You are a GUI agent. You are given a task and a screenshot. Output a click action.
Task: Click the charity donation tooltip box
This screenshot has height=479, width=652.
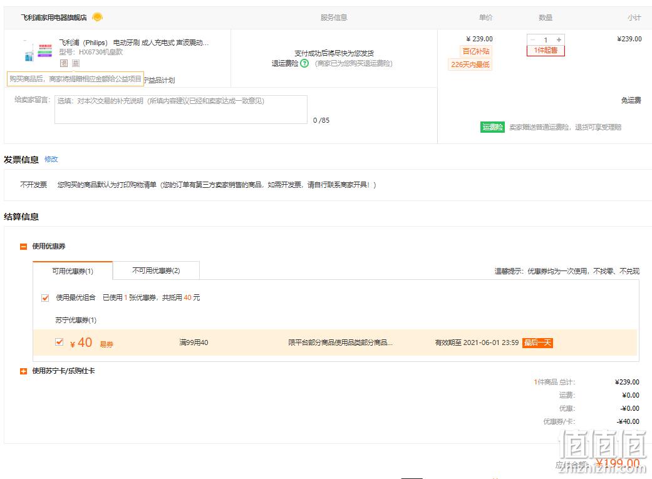pyautogui.click(x=75, y=79)
